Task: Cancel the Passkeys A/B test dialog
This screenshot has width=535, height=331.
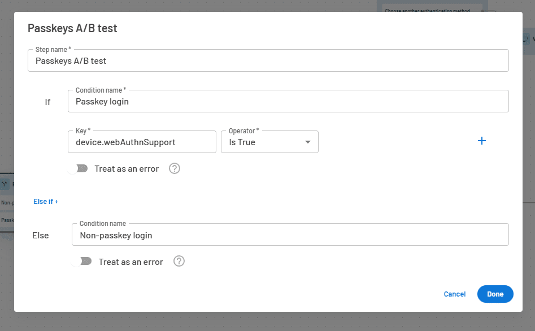Action: pyautogui.click(x=454, y=294)
